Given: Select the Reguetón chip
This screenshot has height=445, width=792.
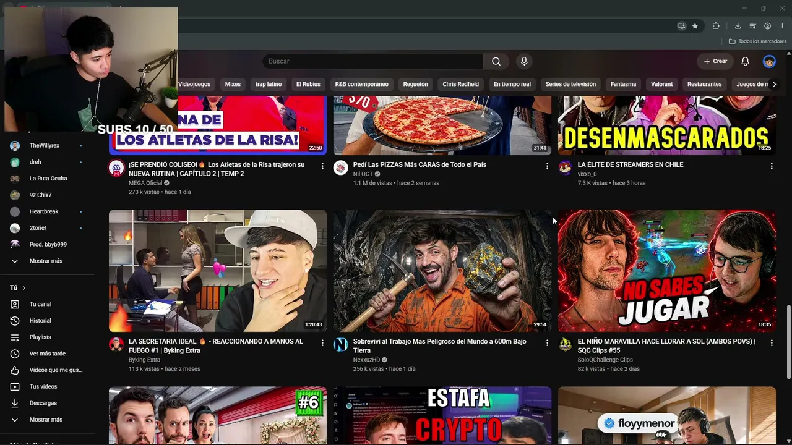Looking at the screenshot, I should [x=415, y=84].
